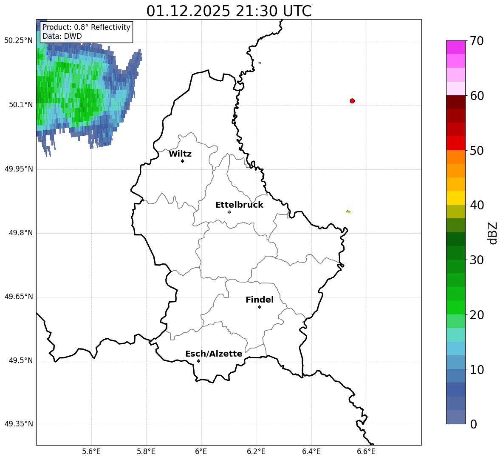Image resolution: width=503 pixels, height=460 pixels.
Task: Click the 49.5°N latitude label
Action: pos(21,360)
